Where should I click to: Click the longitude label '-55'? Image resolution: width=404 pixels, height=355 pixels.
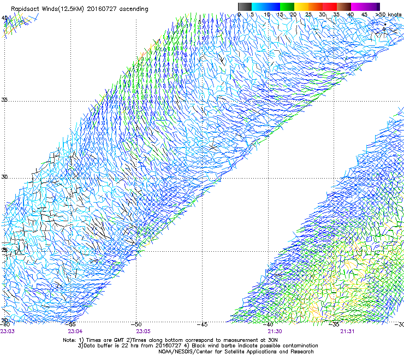click(x=70, y=324)
